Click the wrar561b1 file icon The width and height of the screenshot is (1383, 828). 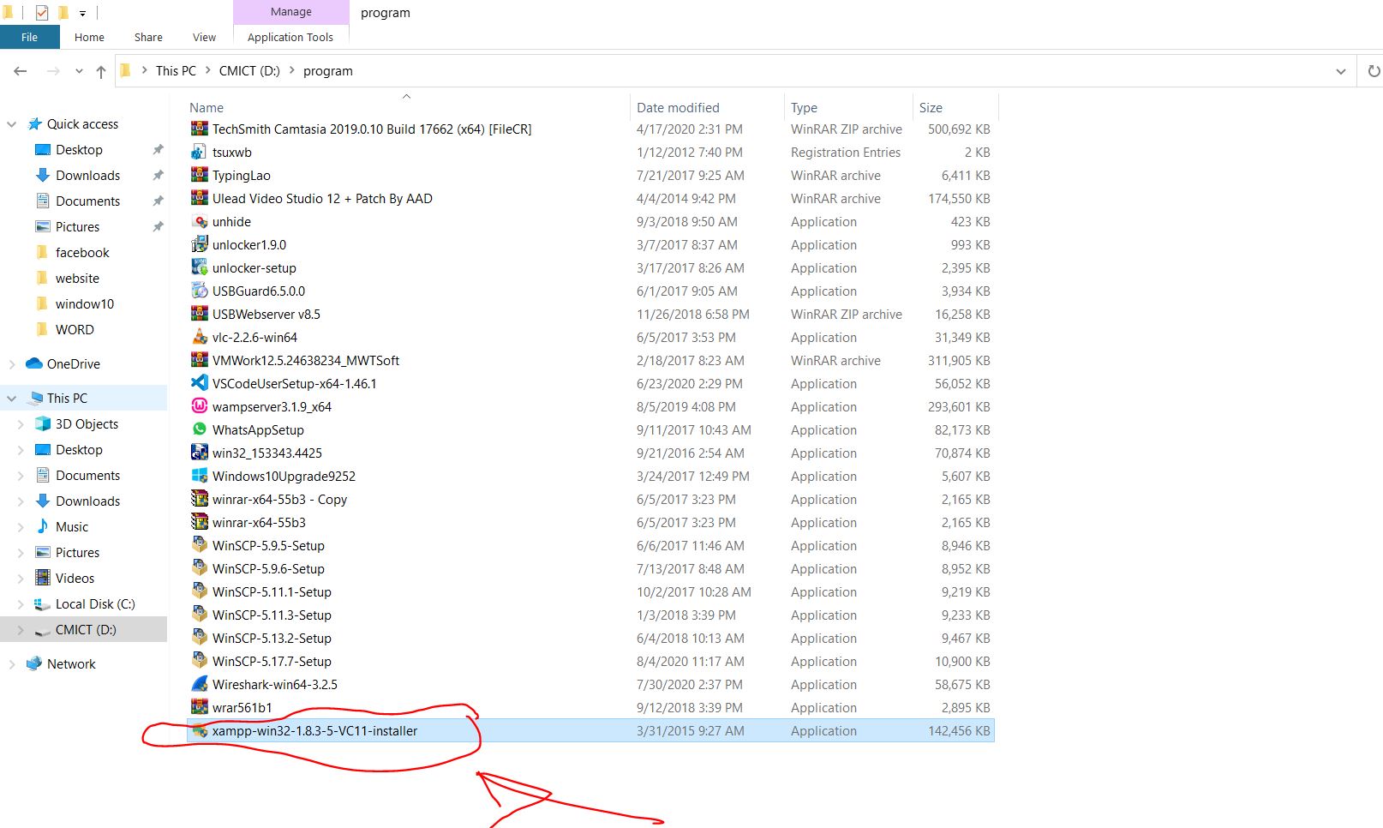(x=200, y=707)
